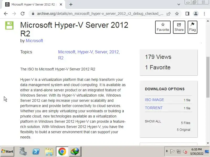The height and width of the screenshot is (157, 210).
Task: Click the Share button
Action: (179, 27)
